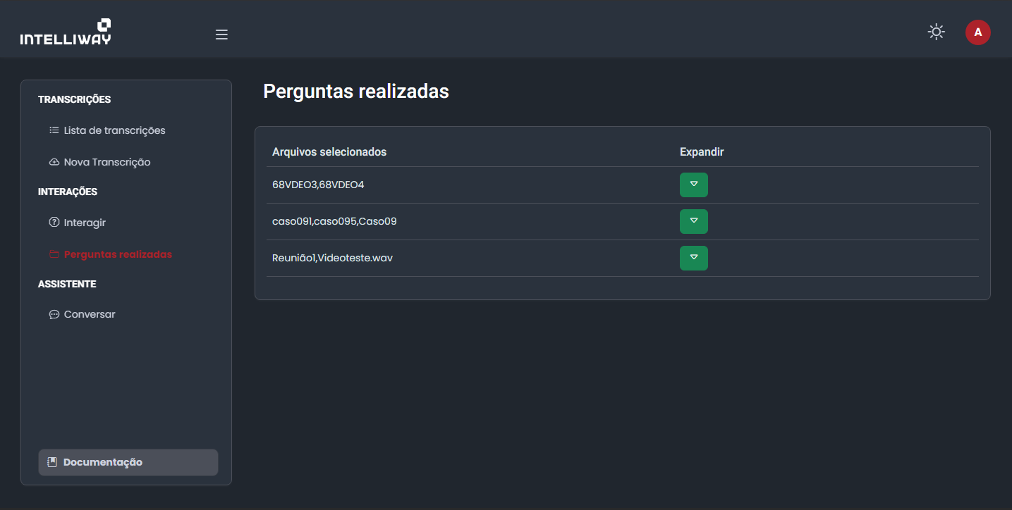The height and width of the screenshot is (510, 1012).
Task: Expand the 68VDEO3,68VDEO4 row
Action: [693, 185]
